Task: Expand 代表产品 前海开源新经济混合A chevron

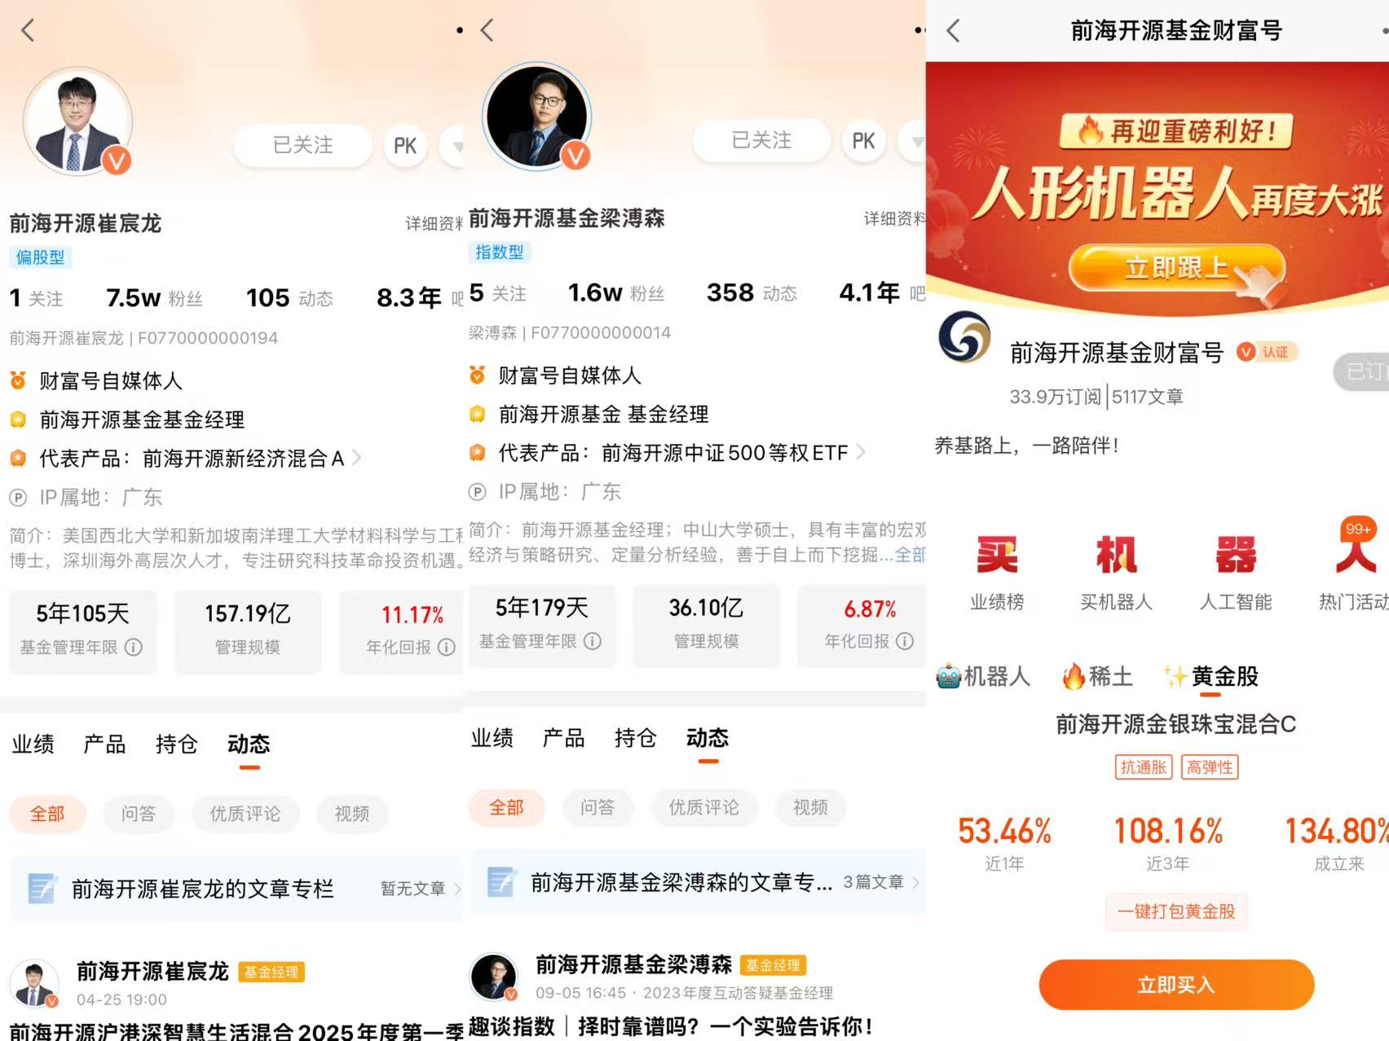Action: tap(356, 459)
